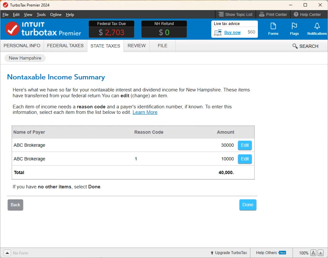
Task: Click the Buy now link
Action: 233,33
